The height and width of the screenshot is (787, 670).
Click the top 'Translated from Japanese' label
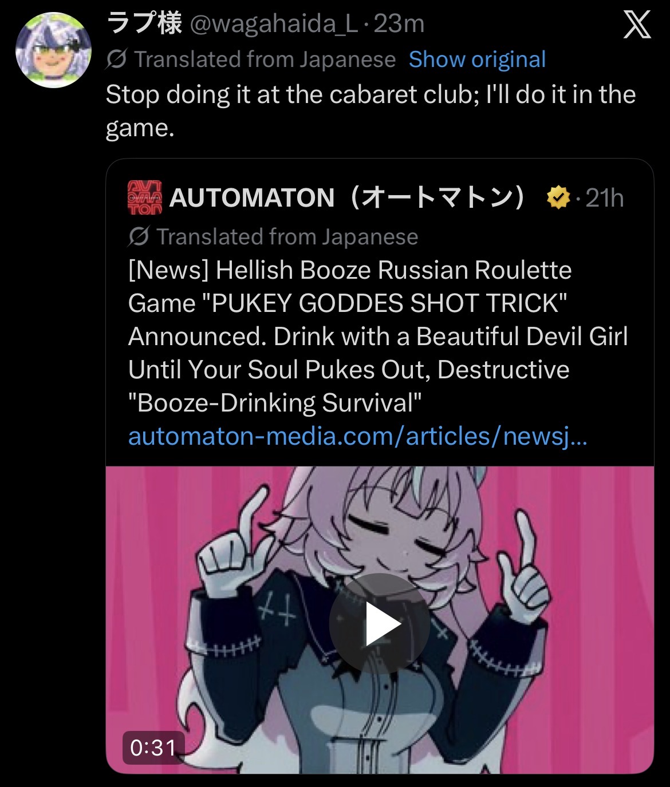[x=265, y=60]
